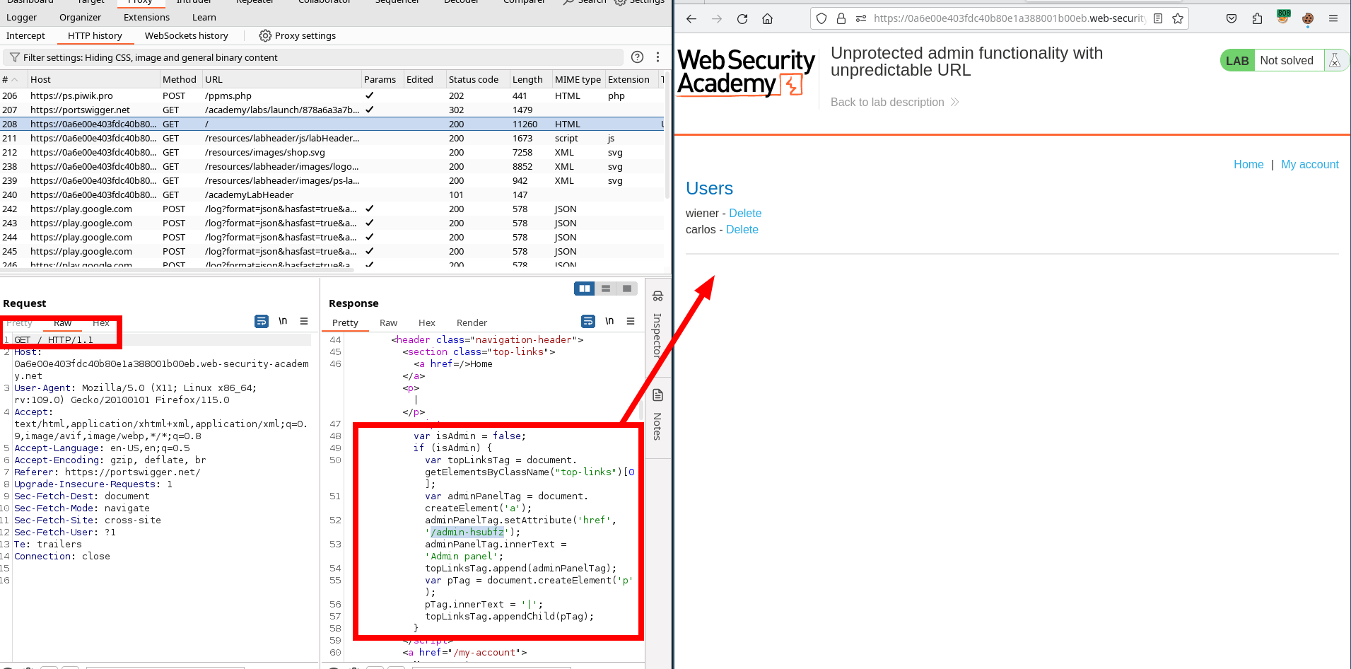
Task: Open Proxy settings
Action: tap(297, 35)
